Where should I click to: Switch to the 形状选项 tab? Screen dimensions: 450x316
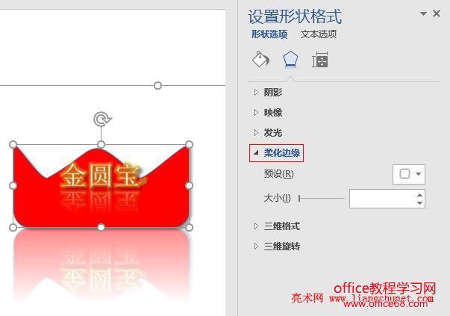pos(269,34)
